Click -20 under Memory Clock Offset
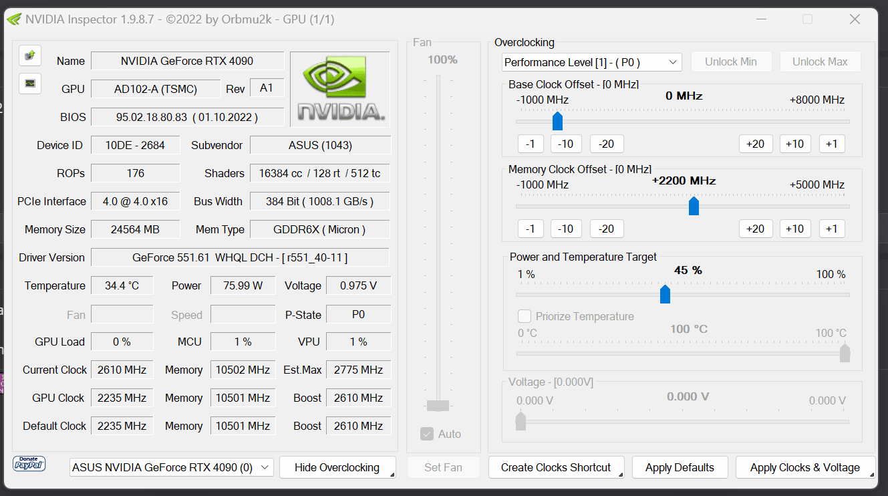The width and height of the screenshot is (888, 496). (607, 229)
